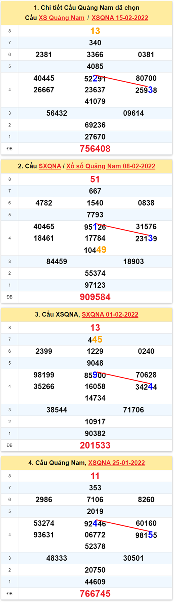Click prize-seven number 445 in third table
This screenshot has width=174, height=602.
click(95, 339)
